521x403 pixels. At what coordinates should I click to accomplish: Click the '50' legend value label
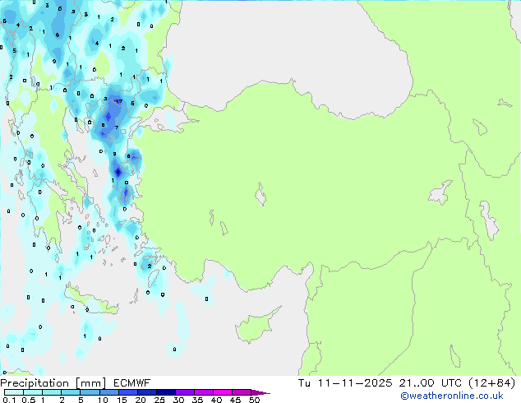coord(254,400)
